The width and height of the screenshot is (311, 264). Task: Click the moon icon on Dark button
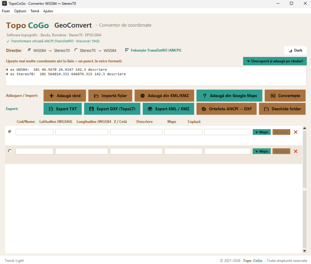[291, 51]
